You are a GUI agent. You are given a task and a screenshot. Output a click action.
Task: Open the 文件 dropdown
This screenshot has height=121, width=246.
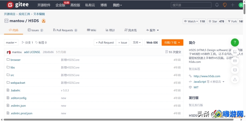point(137,42)
